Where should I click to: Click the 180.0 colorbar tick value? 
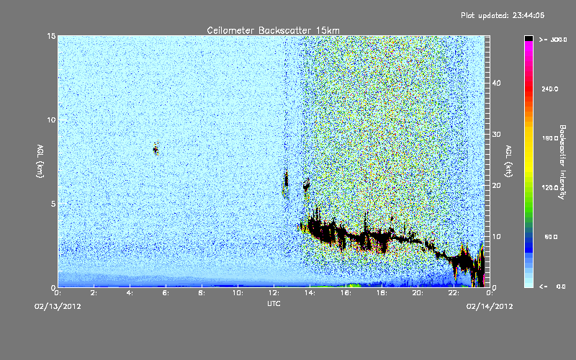[550, 138]
